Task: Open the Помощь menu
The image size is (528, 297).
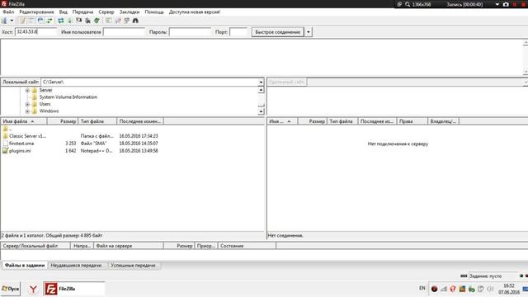Action: click(154, 12)
